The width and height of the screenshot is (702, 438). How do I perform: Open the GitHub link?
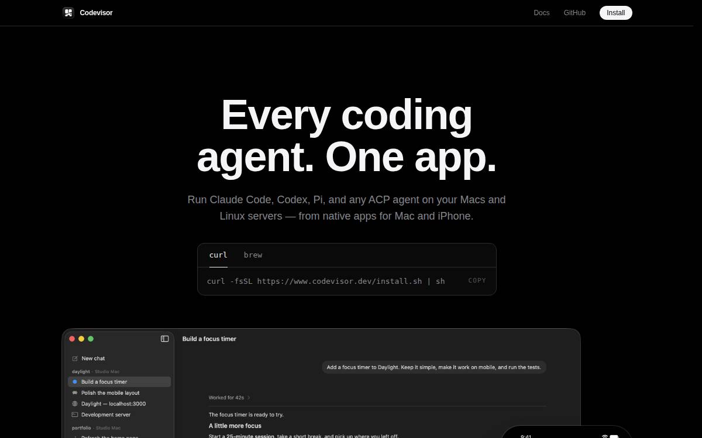(574, 13)
